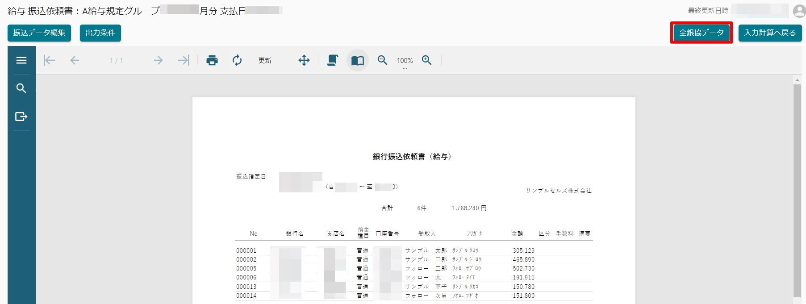Click the 更新 label in toolbar
Image resolution: width=806 pixels, height=304 pixels.
coord(265,60)
